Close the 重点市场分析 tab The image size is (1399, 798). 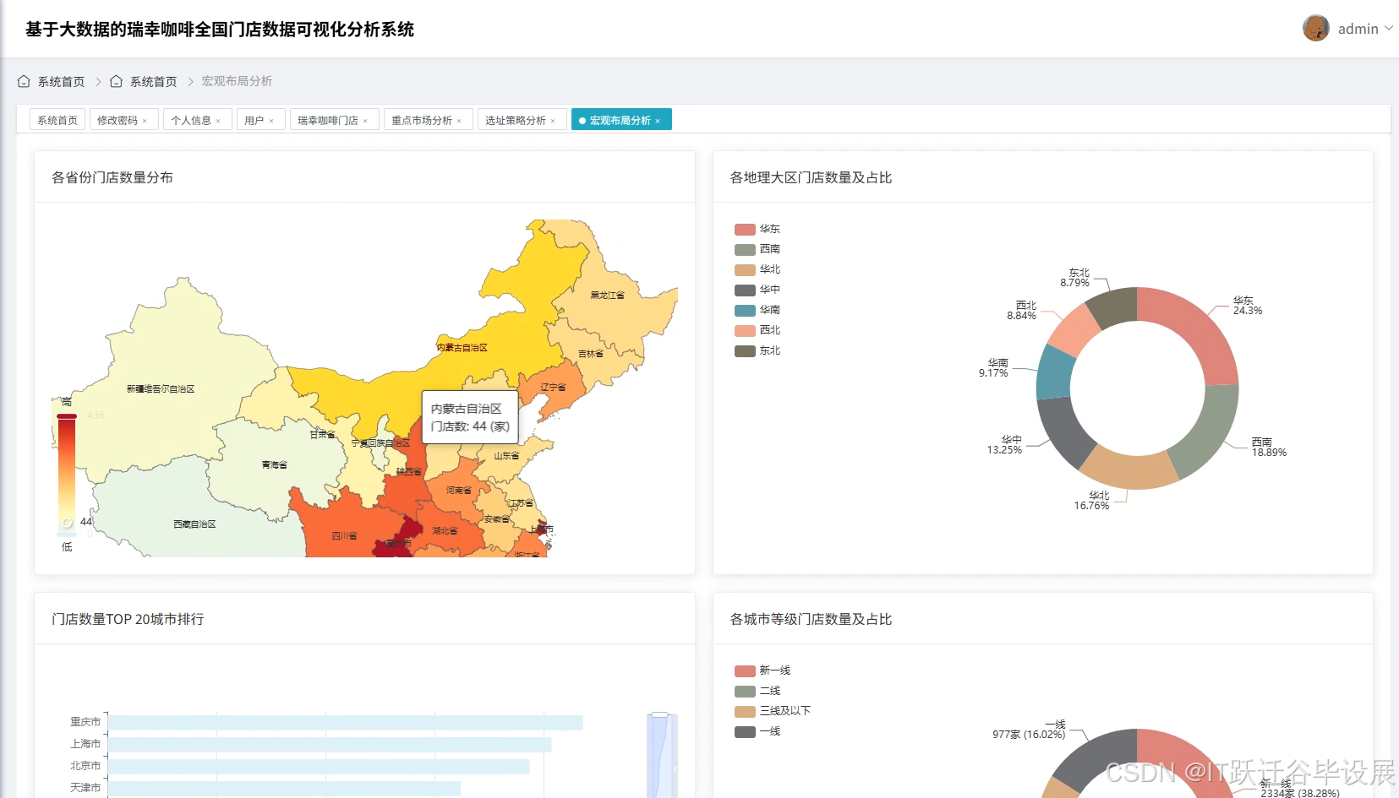pyautogui.click(x=459, y=121)
